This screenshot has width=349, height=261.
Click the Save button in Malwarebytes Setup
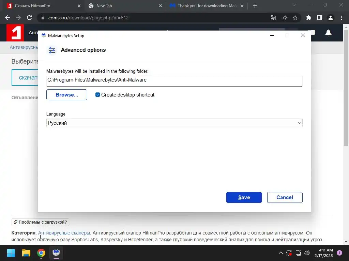[x=244, y=197]
